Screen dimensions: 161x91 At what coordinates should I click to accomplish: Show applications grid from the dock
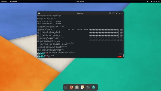(66, 87)
